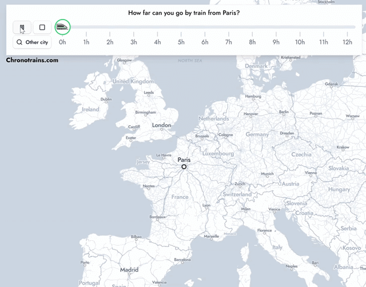Select Berlin on the map
This screenshot has height=287, width=366.
point(284,112)
